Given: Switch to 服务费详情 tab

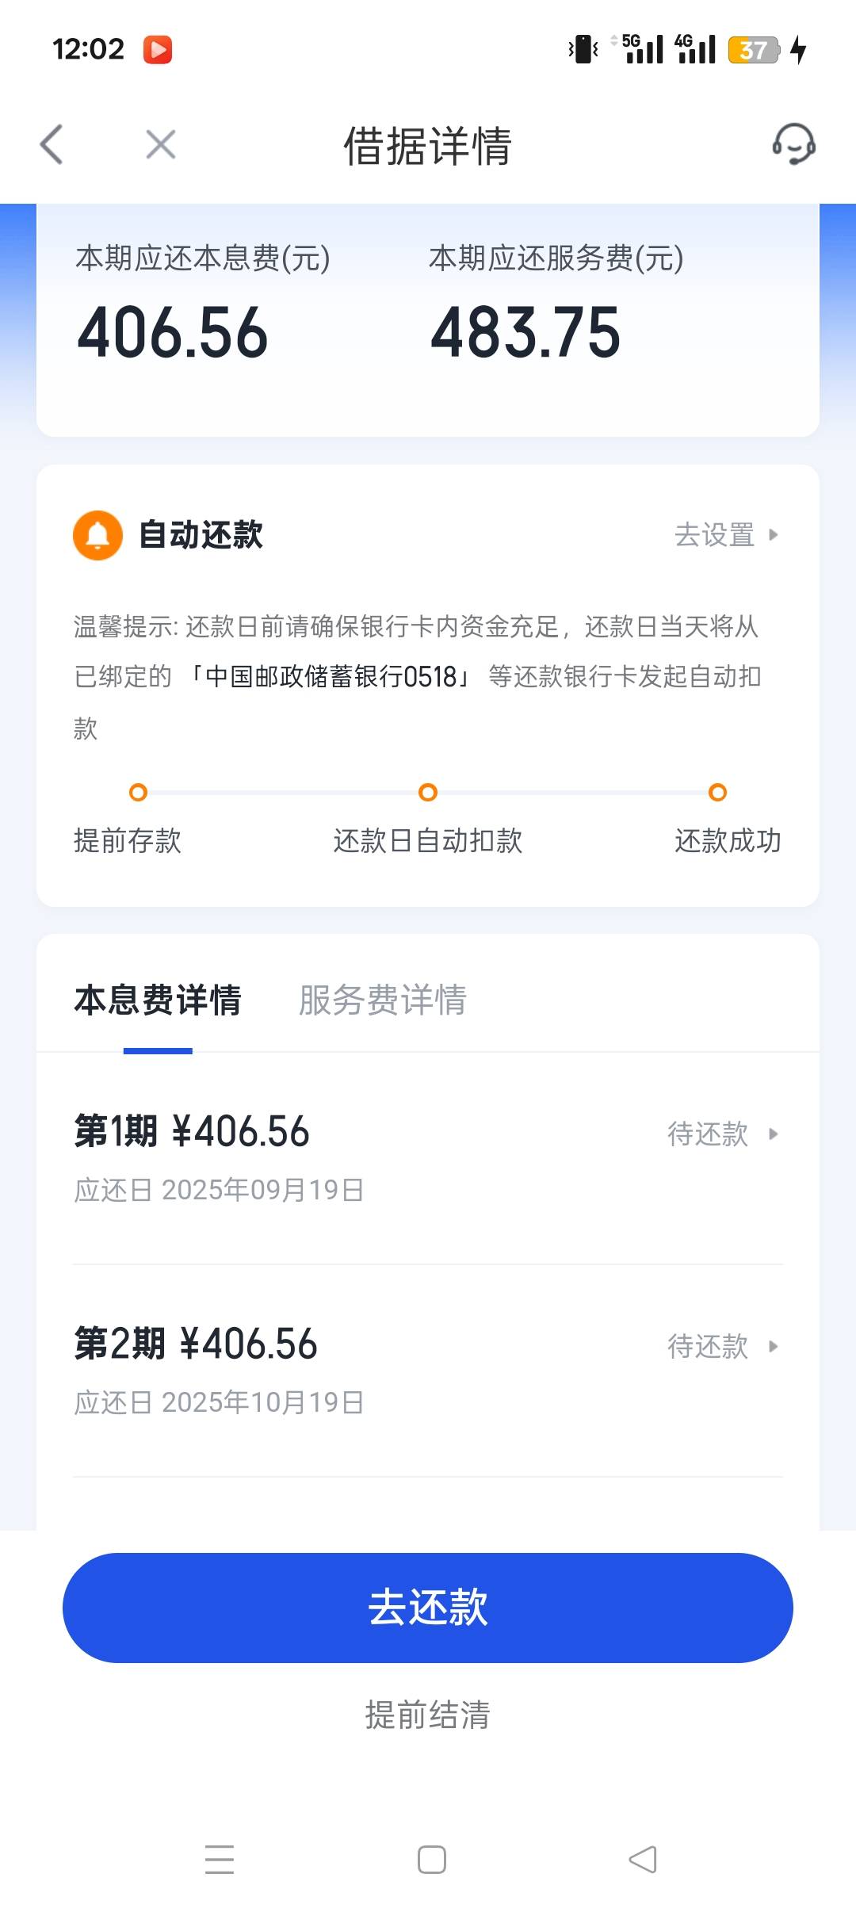Looking at the screenshot, I should coord(383,1000).
